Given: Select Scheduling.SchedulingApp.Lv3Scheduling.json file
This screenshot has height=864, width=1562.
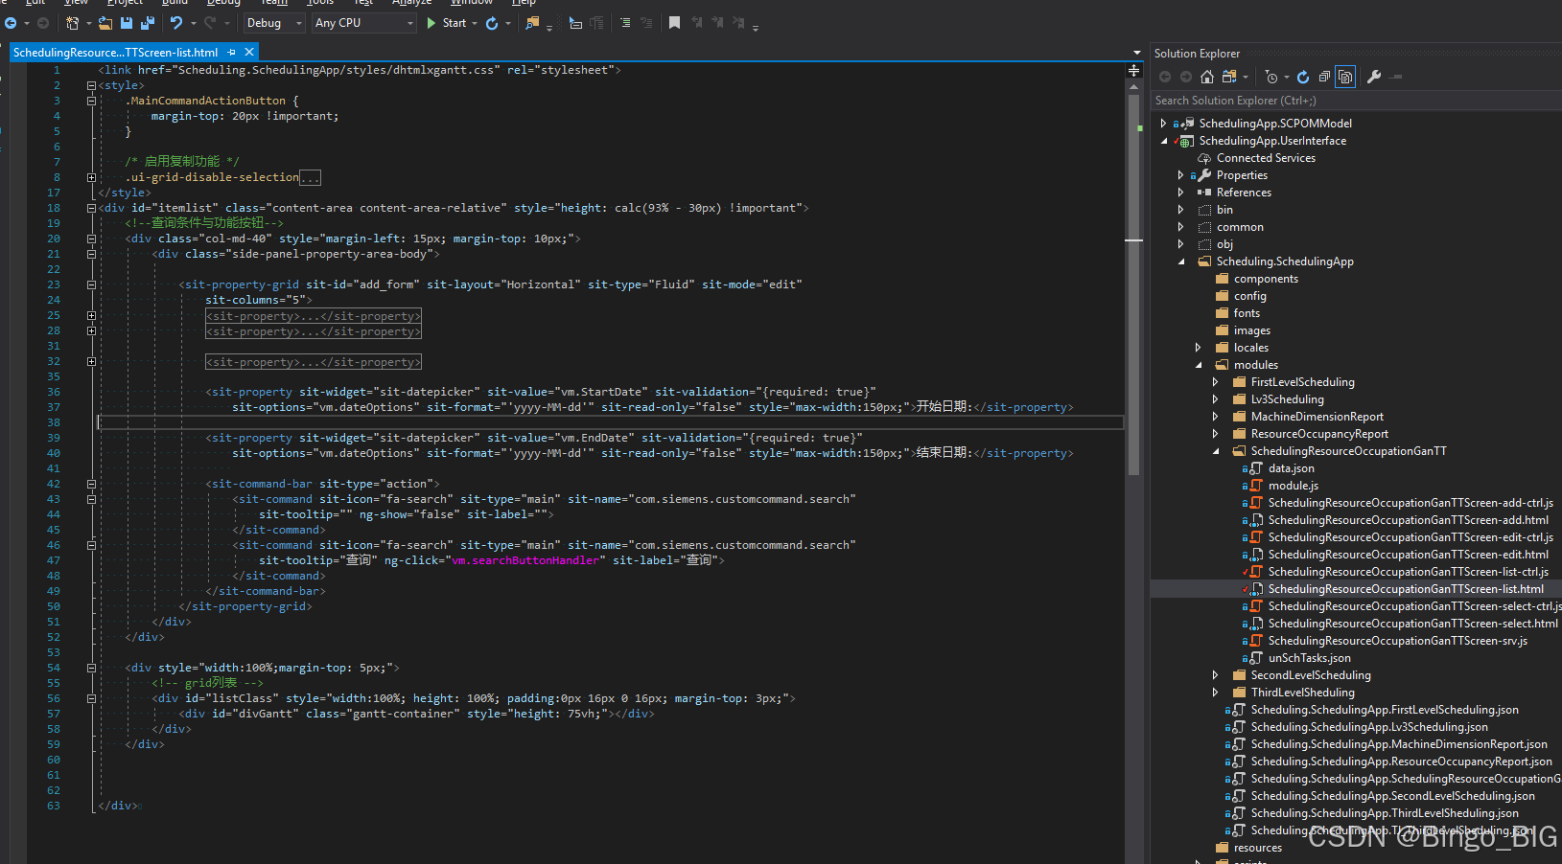Looking at the screenshot, I should [1369, 727].
